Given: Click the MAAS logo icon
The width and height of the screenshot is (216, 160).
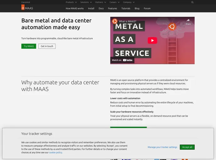Looking at the screenshot, I should tap(23, 8).
